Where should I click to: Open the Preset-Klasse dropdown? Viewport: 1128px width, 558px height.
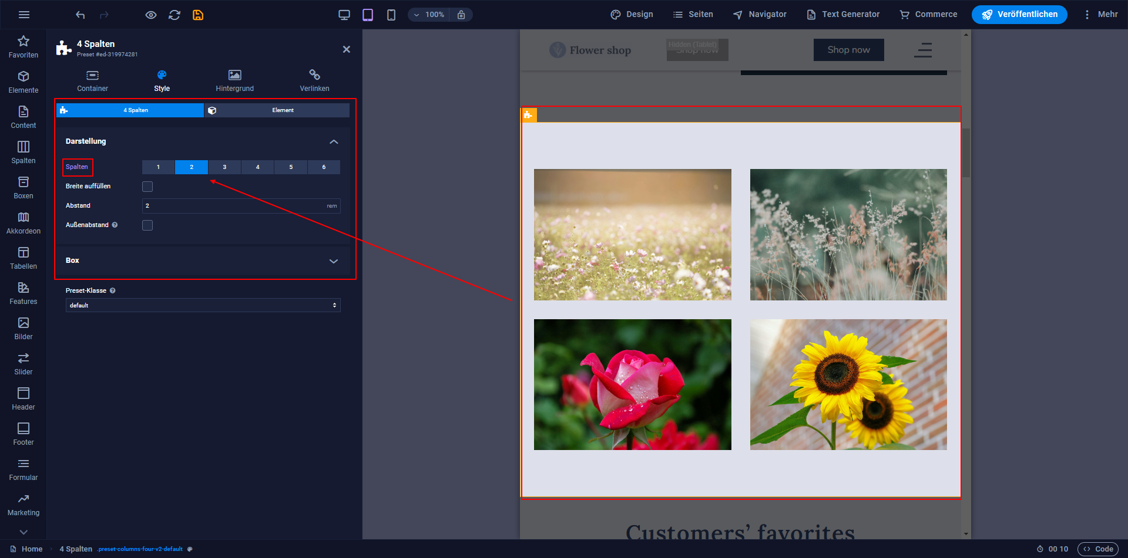pos(203,305)
